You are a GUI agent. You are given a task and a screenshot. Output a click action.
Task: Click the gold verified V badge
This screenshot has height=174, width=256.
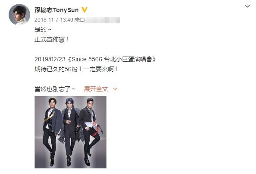coord(84,10)
